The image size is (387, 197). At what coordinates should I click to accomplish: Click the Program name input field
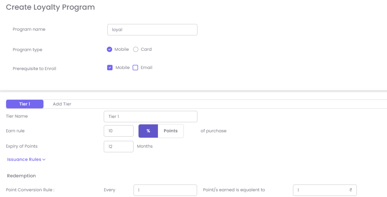152,30
